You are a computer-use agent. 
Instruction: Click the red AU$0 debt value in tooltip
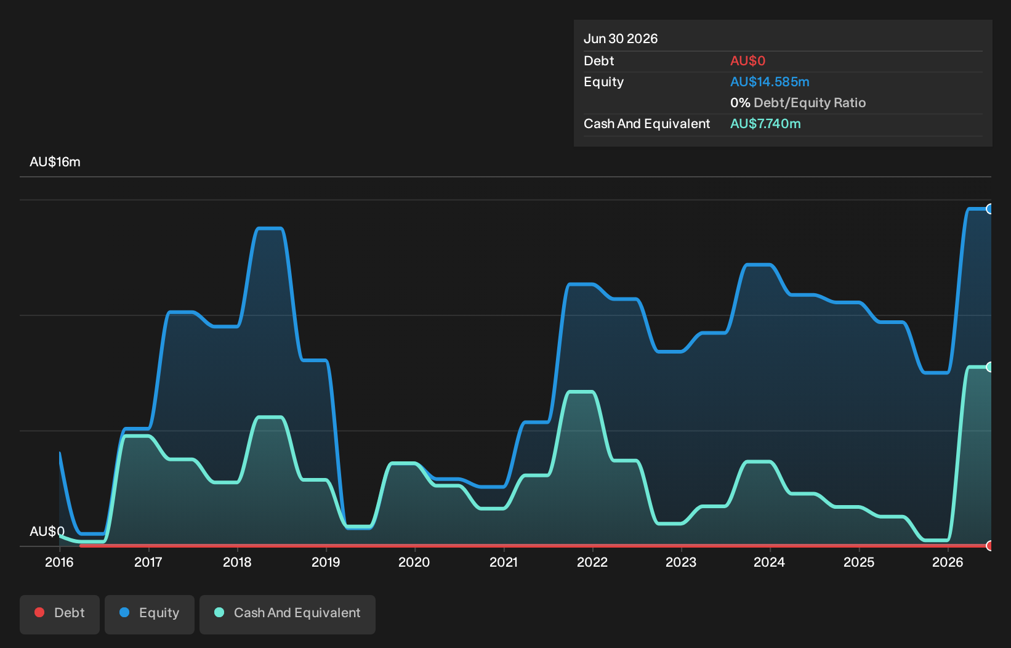(x=747, y=61)
